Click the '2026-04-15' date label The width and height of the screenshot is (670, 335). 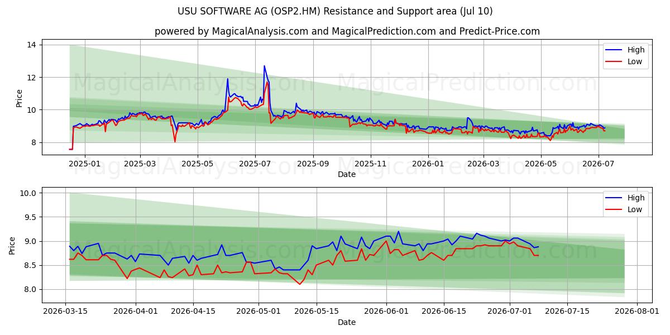(x=193, y=312)
